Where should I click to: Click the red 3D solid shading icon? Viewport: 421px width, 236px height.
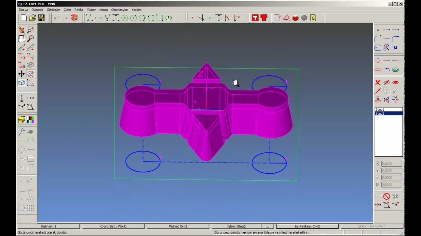click(295, 18)
